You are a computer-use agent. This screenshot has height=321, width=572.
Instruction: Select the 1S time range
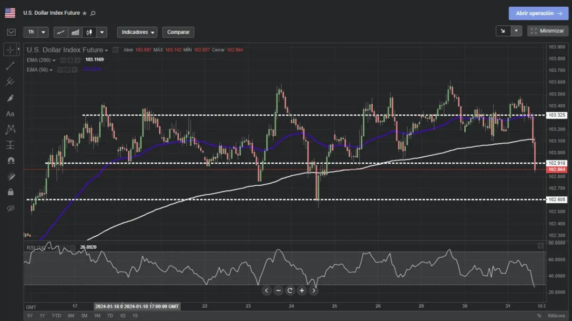coord(135,316)
